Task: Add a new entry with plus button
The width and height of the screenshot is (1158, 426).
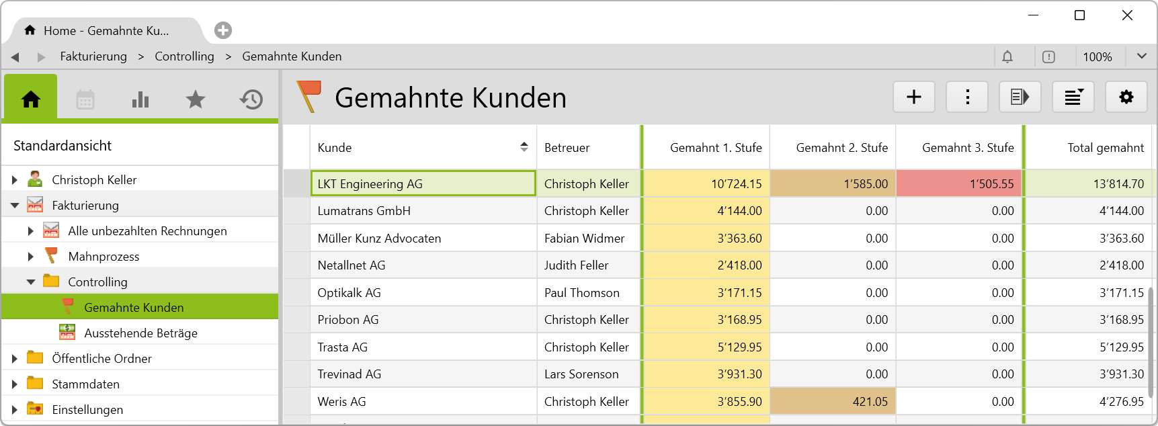Action: click(x=913, y=97)
